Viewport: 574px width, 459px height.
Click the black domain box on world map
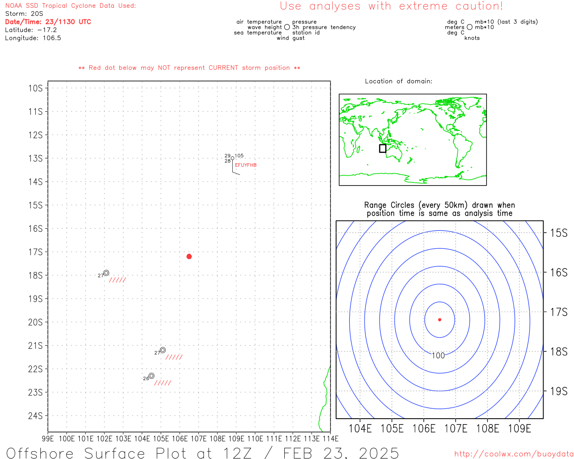pos(383,148)
